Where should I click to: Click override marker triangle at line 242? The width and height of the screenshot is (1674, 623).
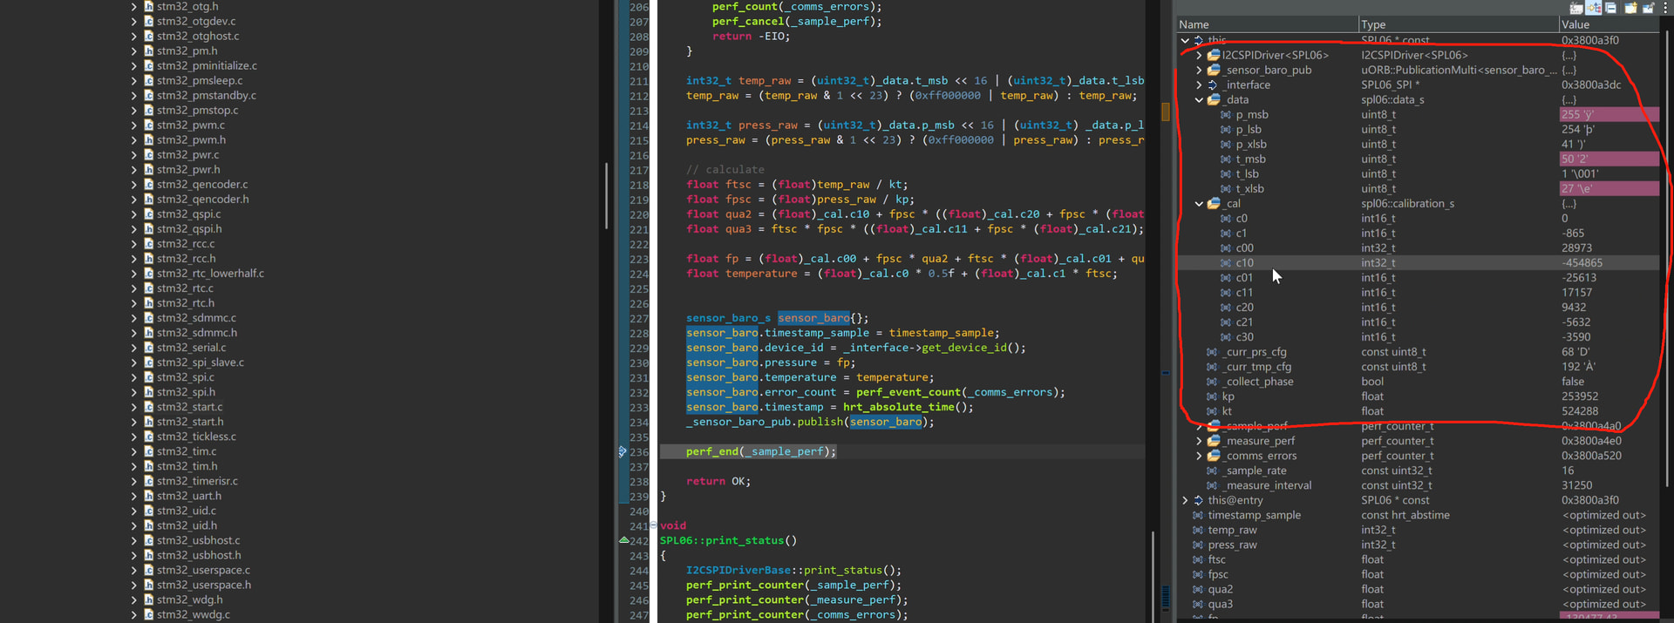click(624, 540)
